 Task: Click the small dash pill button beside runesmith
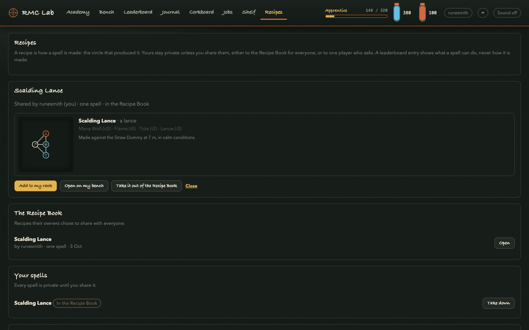pyautogui.click(x=483, y=13)
